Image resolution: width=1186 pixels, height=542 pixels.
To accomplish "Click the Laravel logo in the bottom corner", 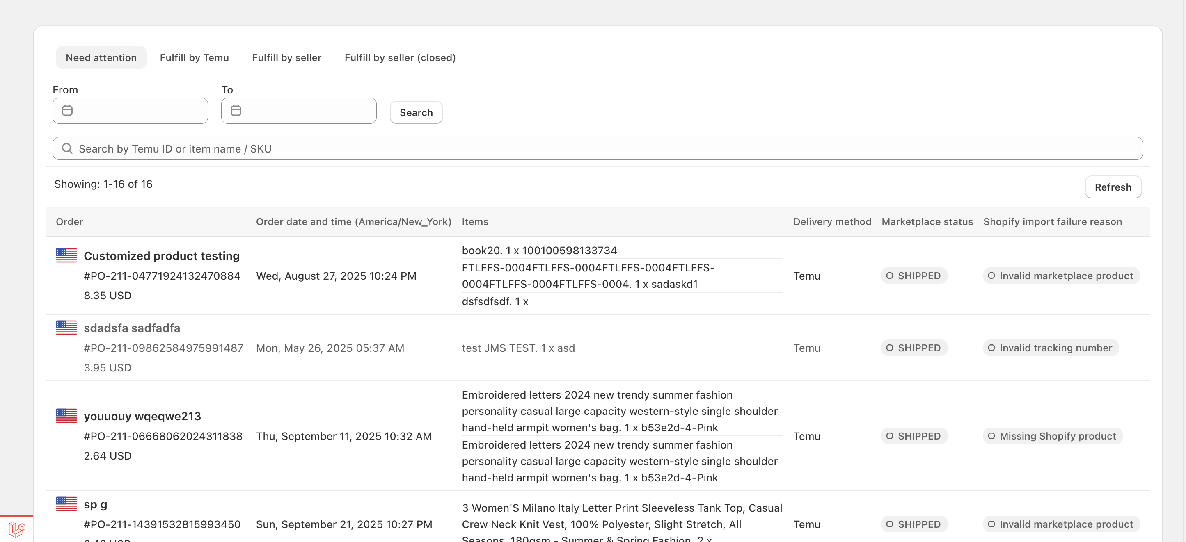I will point(16,529).
